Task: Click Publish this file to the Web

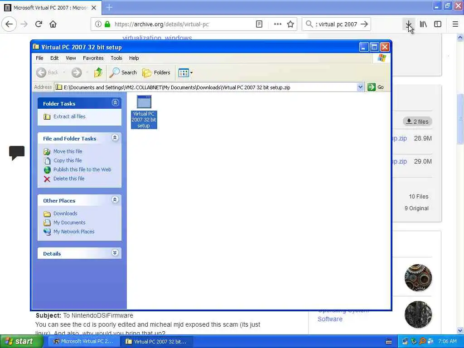Action: (82, 169)
